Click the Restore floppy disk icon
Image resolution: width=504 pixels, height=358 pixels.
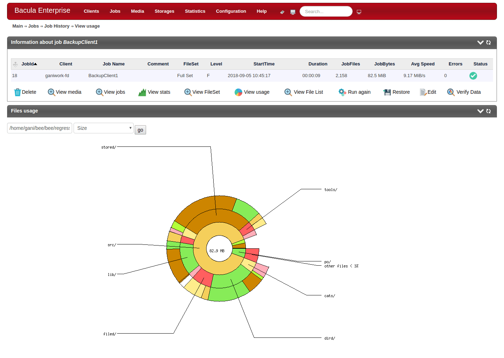pyautogui.click(x=387, y=92)
